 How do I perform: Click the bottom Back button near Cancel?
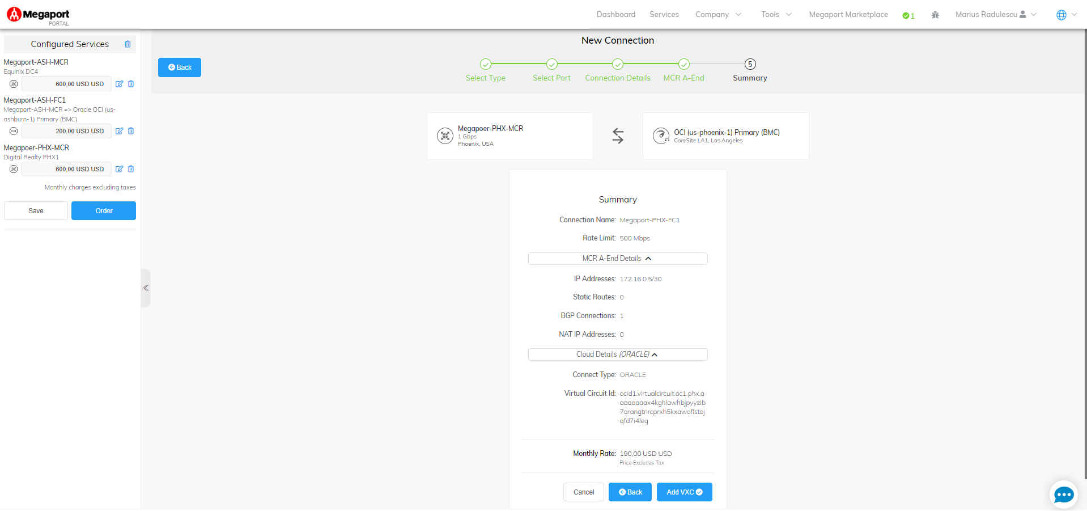[x=630, y=492]
